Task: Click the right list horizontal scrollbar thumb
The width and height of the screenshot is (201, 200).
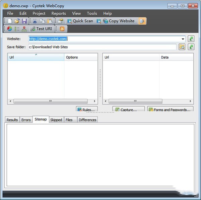Action: click(135, 101)
